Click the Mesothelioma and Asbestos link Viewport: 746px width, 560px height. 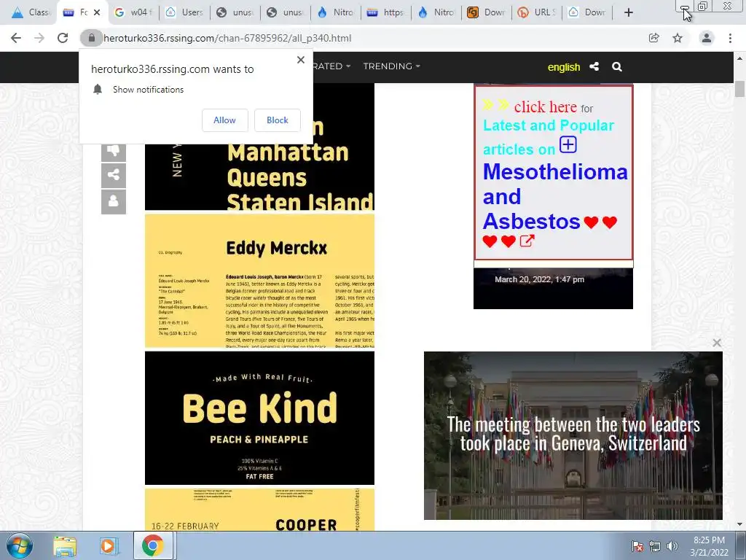point(554,196)
